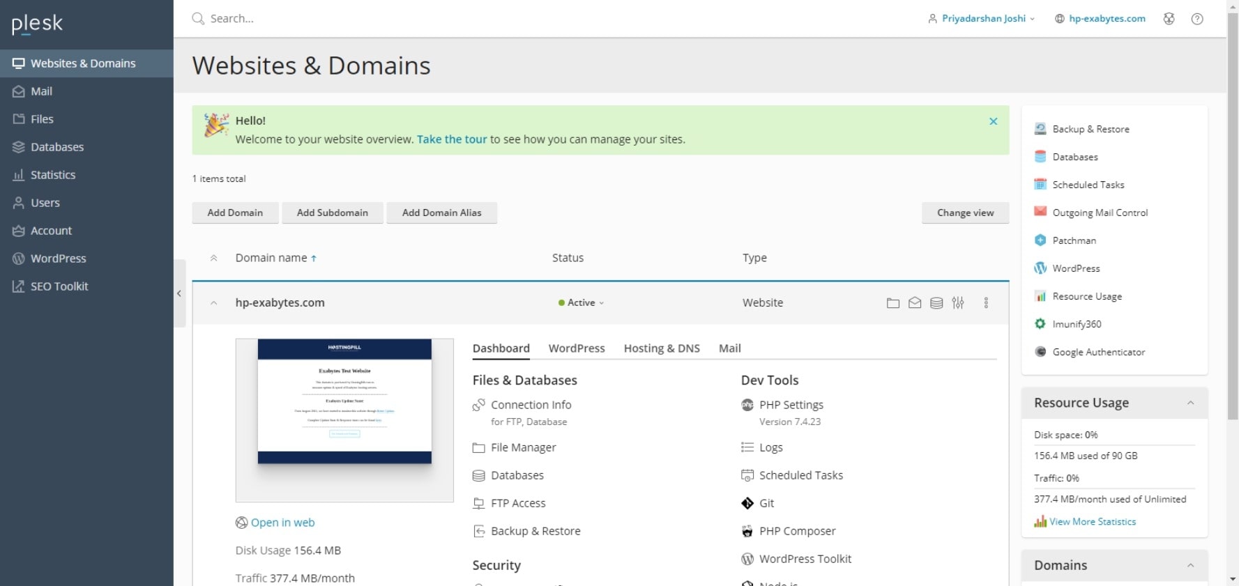
Task: Open the hp-exabytes.com subscription link in the top bar
Action: (1100, 19)
